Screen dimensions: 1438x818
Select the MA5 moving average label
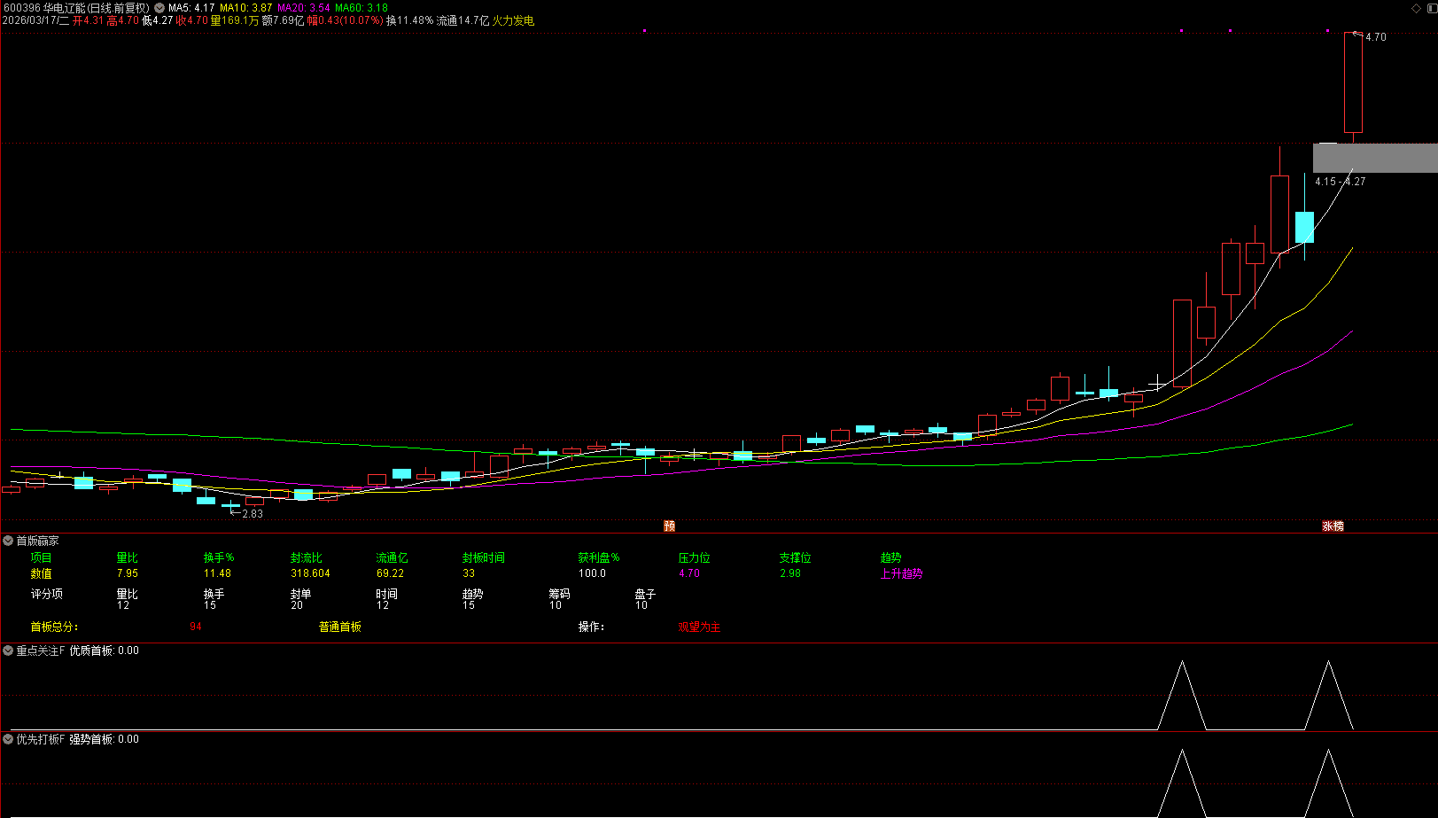191,8
